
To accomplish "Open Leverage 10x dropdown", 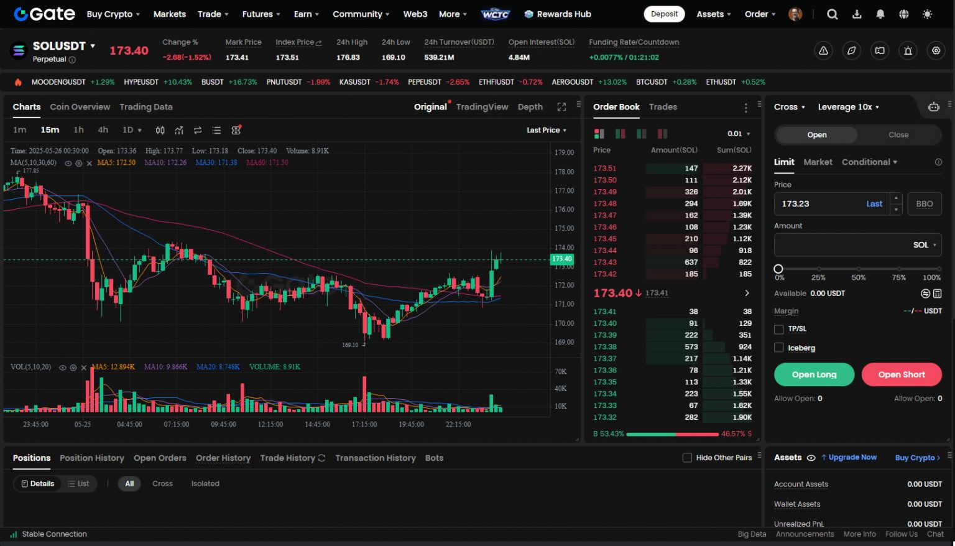I will [x=849, y=107].
